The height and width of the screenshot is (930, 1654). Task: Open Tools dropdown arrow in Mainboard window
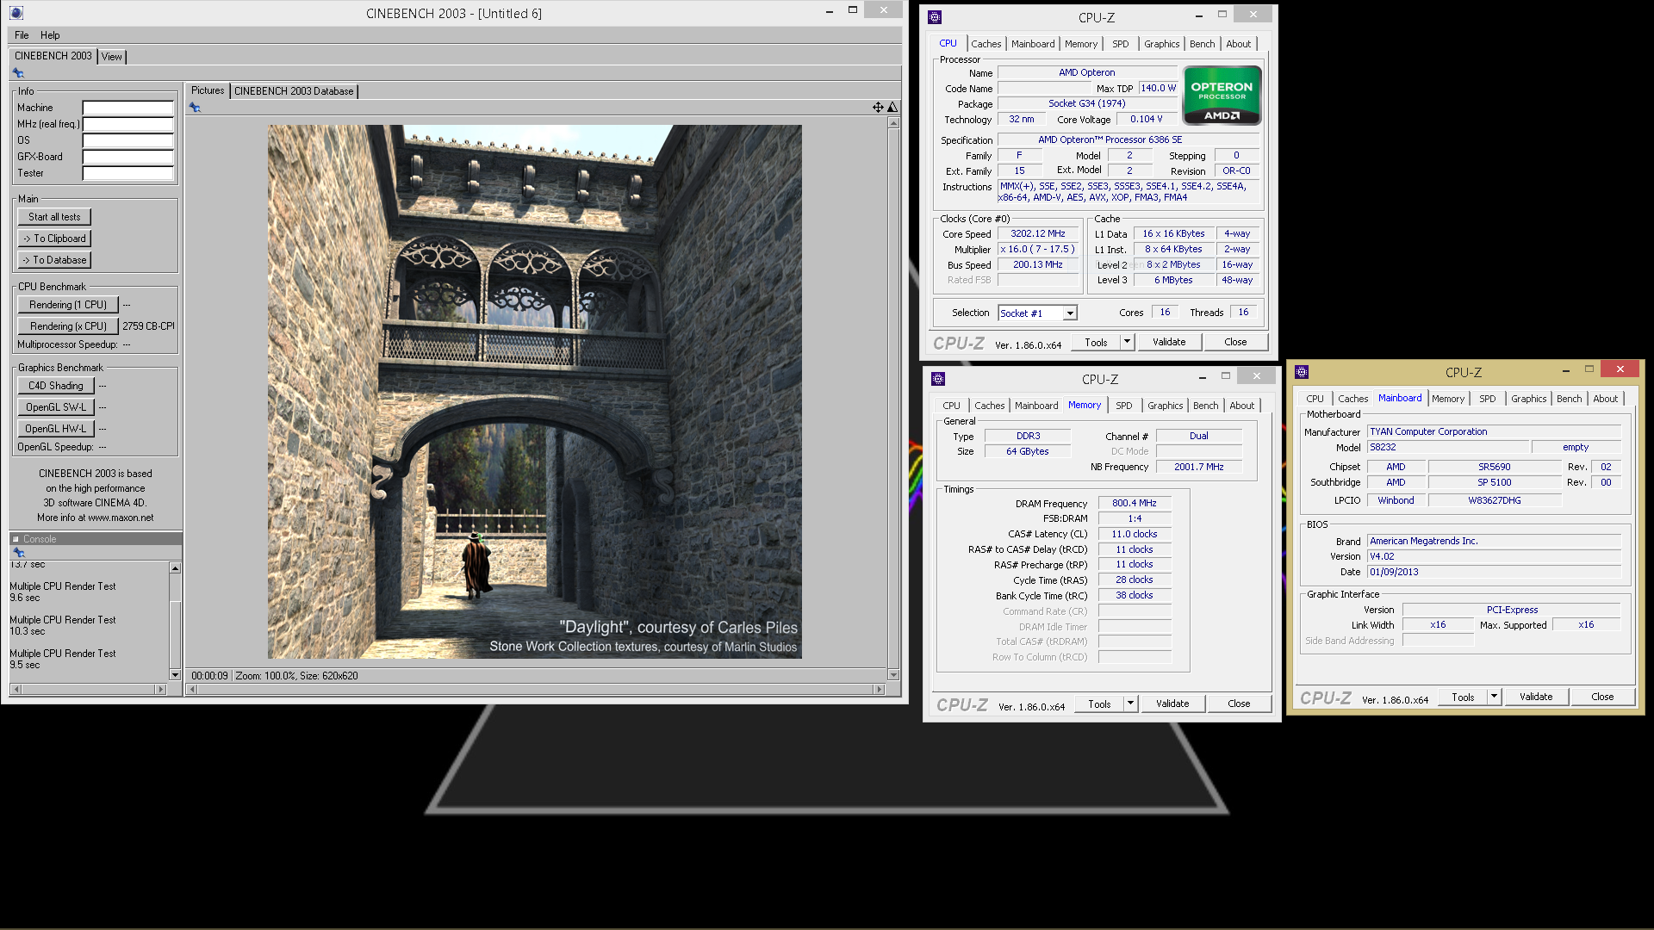[1494, 697]
